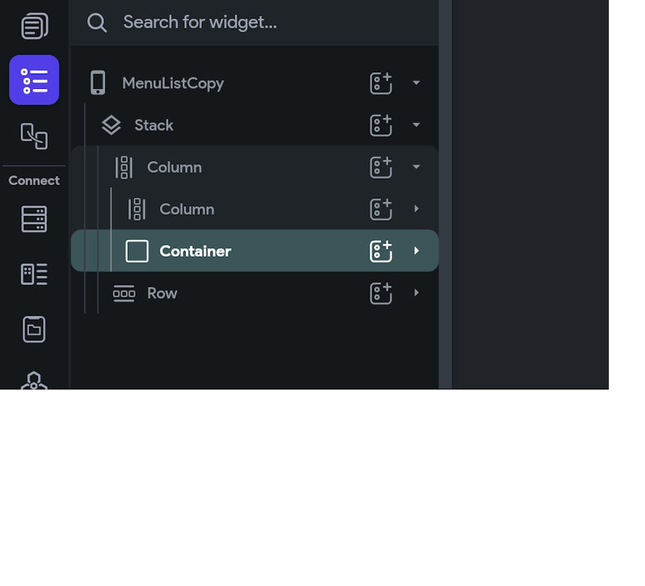Viewport: 645px width, 586px height.
Task: Expand the Container tree node
Action: pyautogui.click(x=416, y=251)
